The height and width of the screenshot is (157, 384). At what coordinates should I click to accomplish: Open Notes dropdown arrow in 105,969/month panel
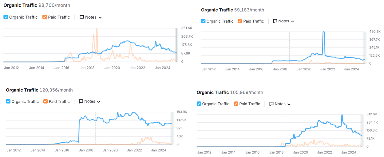pos(289,104)
